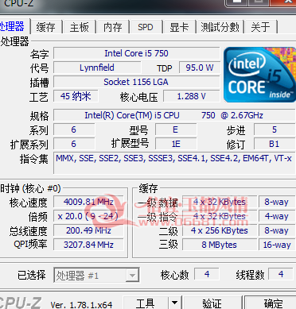
Task: Expand the 工具 dropdown arrow
Action: [174, 303]
